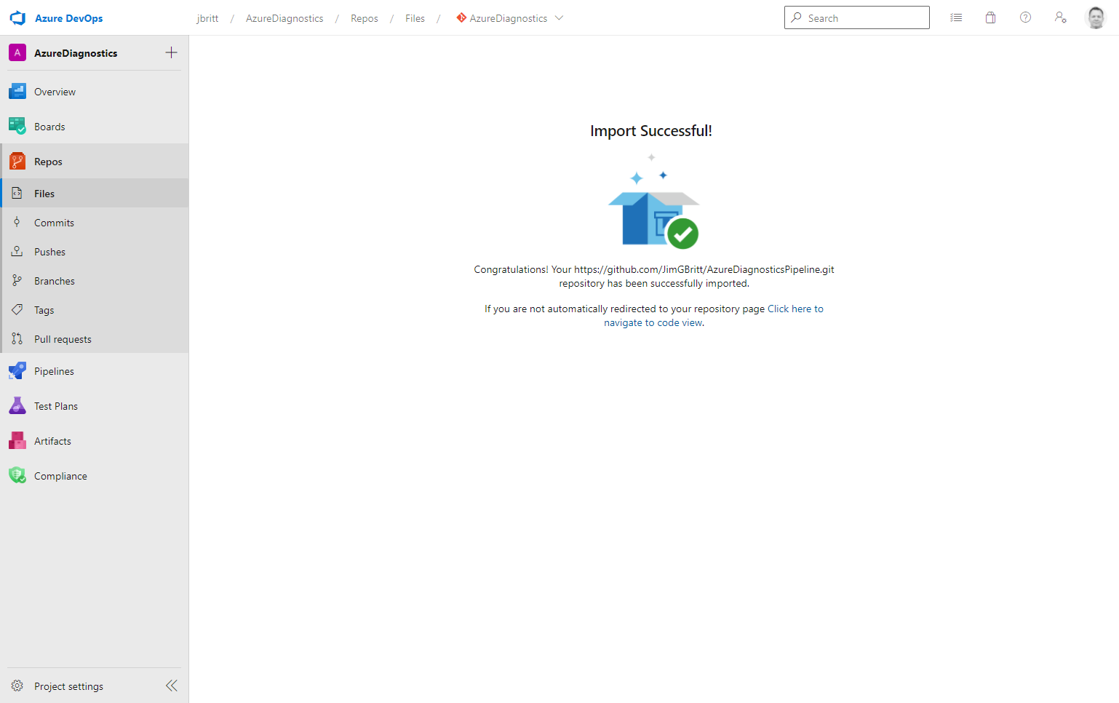This screenshot has height=703, width=1119.
Task: Open the Test Plans flask icon
Action: coord(17,406)
